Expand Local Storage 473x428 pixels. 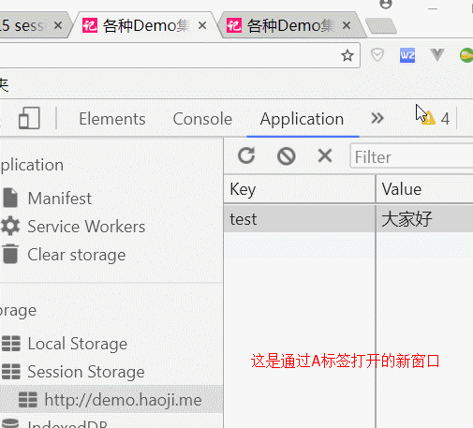[78, 344]
